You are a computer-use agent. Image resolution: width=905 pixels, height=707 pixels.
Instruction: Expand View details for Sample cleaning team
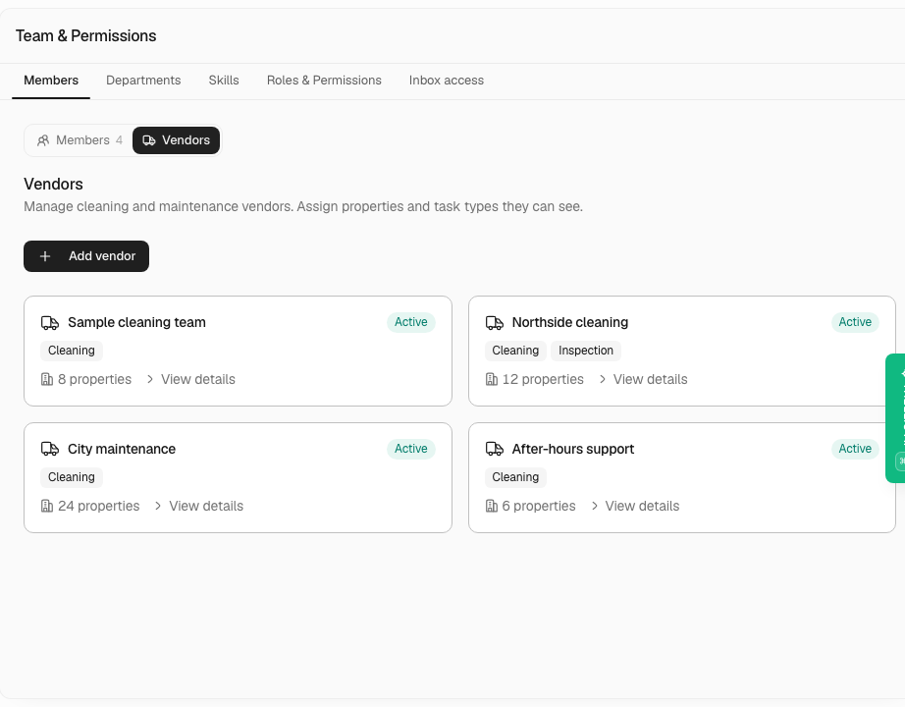tap(191, 379)
